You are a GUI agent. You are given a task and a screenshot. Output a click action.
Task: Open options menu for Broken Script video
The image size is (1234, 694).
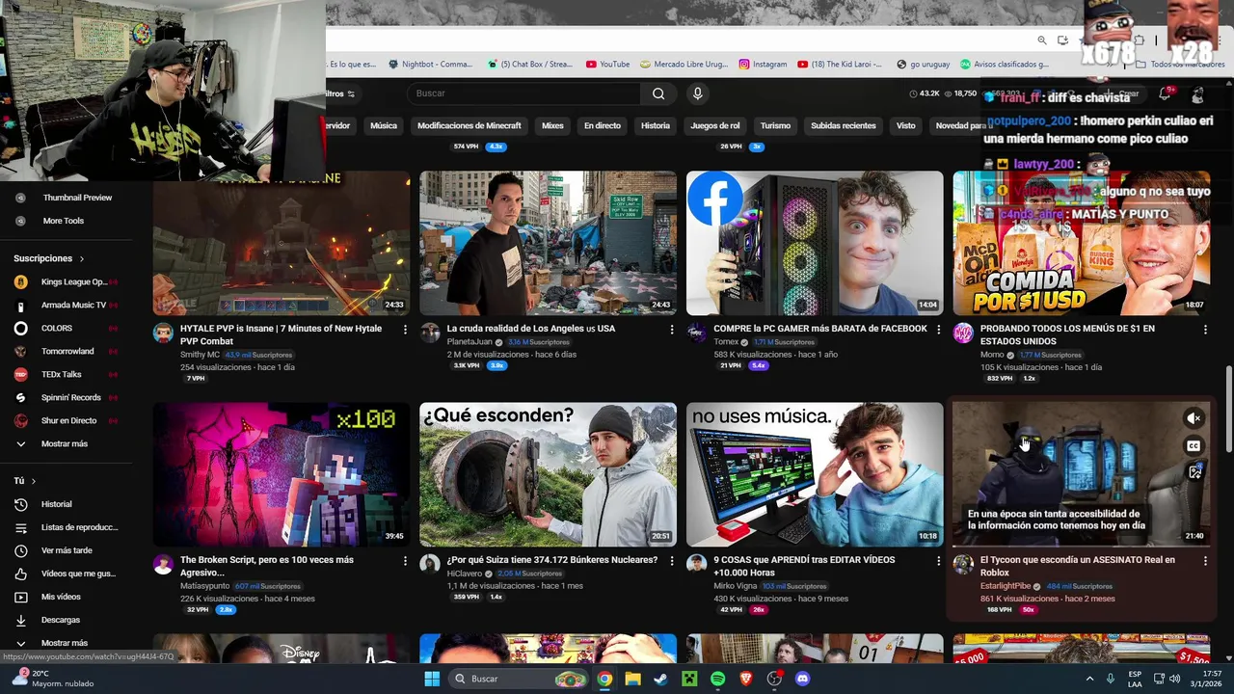[405, 561]
